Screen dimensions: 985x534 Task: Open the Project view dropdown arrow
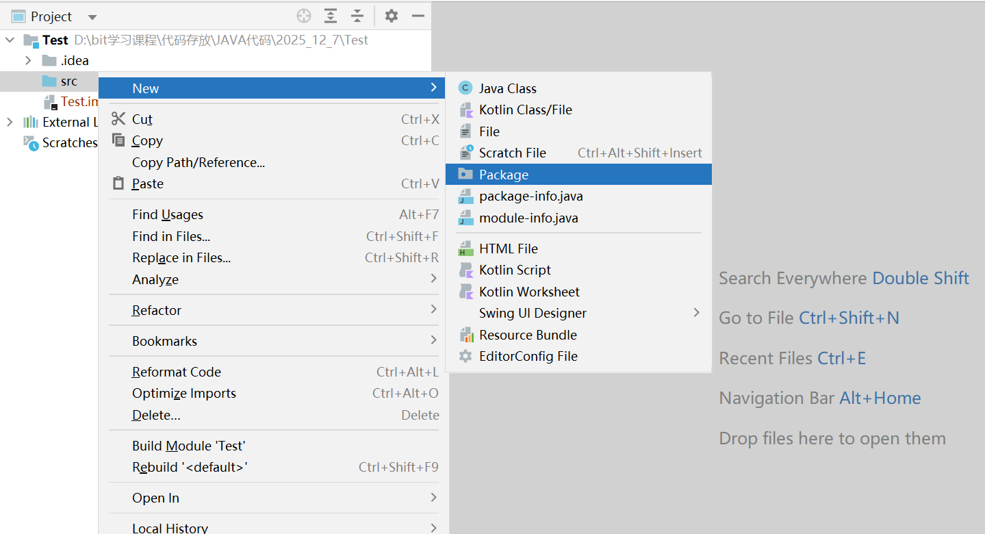pyautogui.click(x=92, y=17)
